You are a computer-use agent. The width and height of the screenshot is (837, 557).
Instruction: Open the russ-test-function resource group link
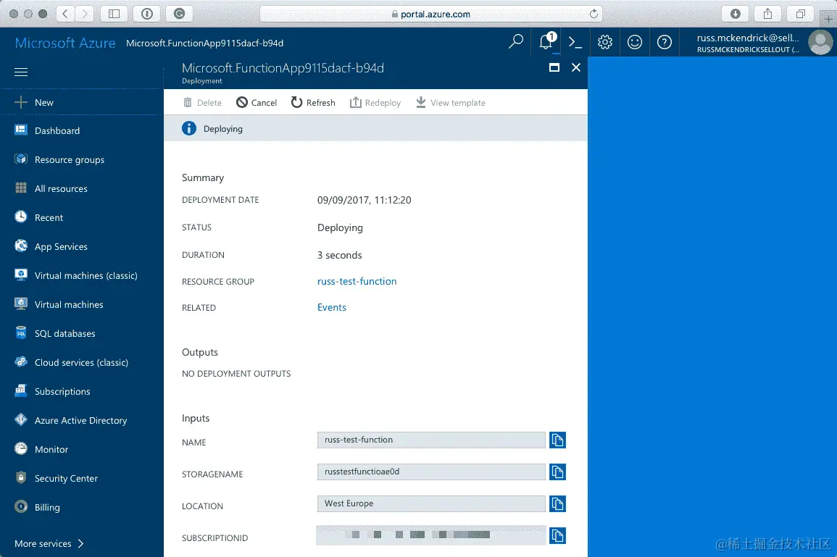(x=357, y=281)
